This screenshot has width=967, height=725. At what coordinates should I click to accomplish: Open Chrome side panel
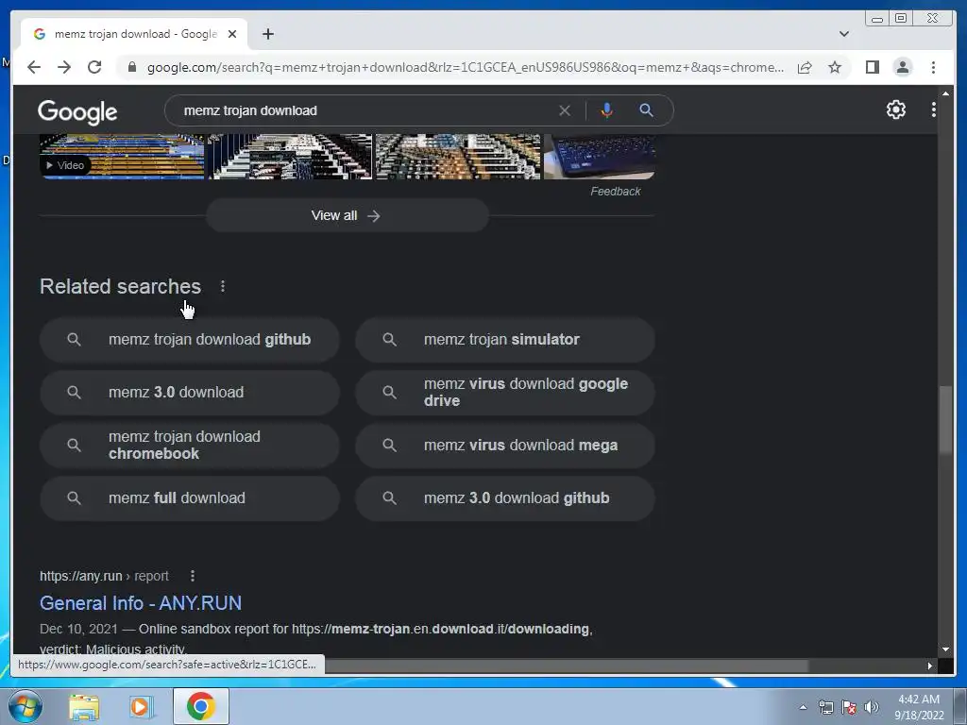(x=872, y=67)
